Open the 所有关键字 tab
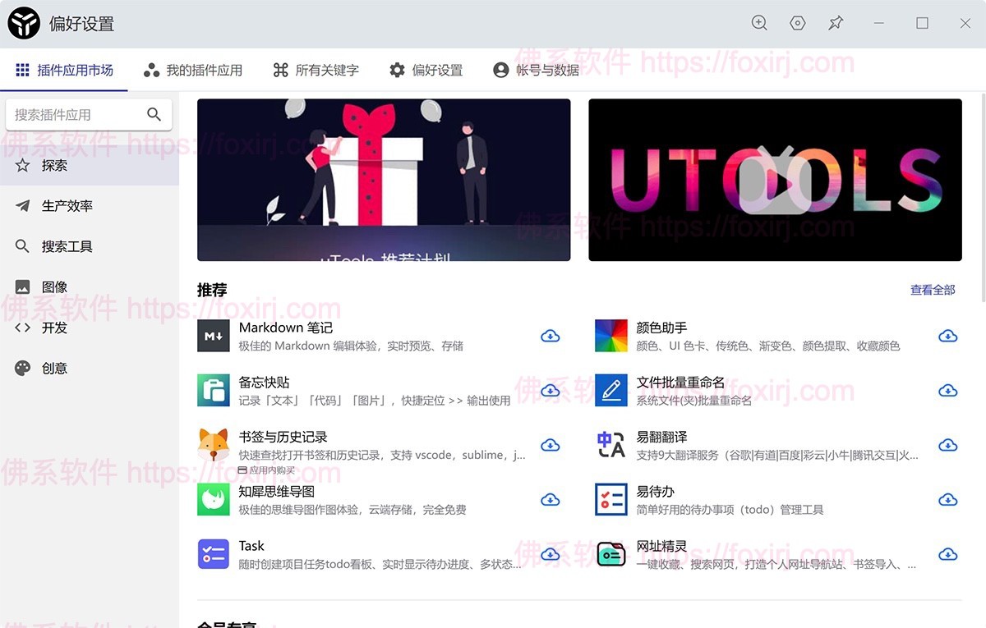This screenshot has width=986, height=628. tap(316, 71)
